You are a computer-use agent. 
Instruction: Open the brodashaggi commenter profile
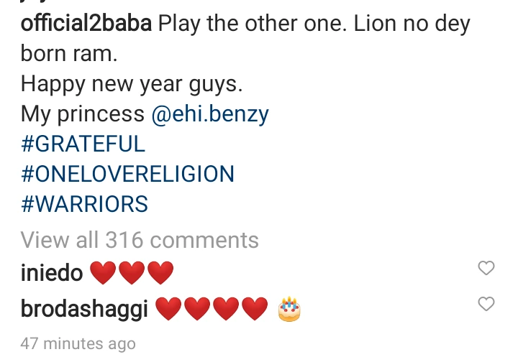coord(84,309)
